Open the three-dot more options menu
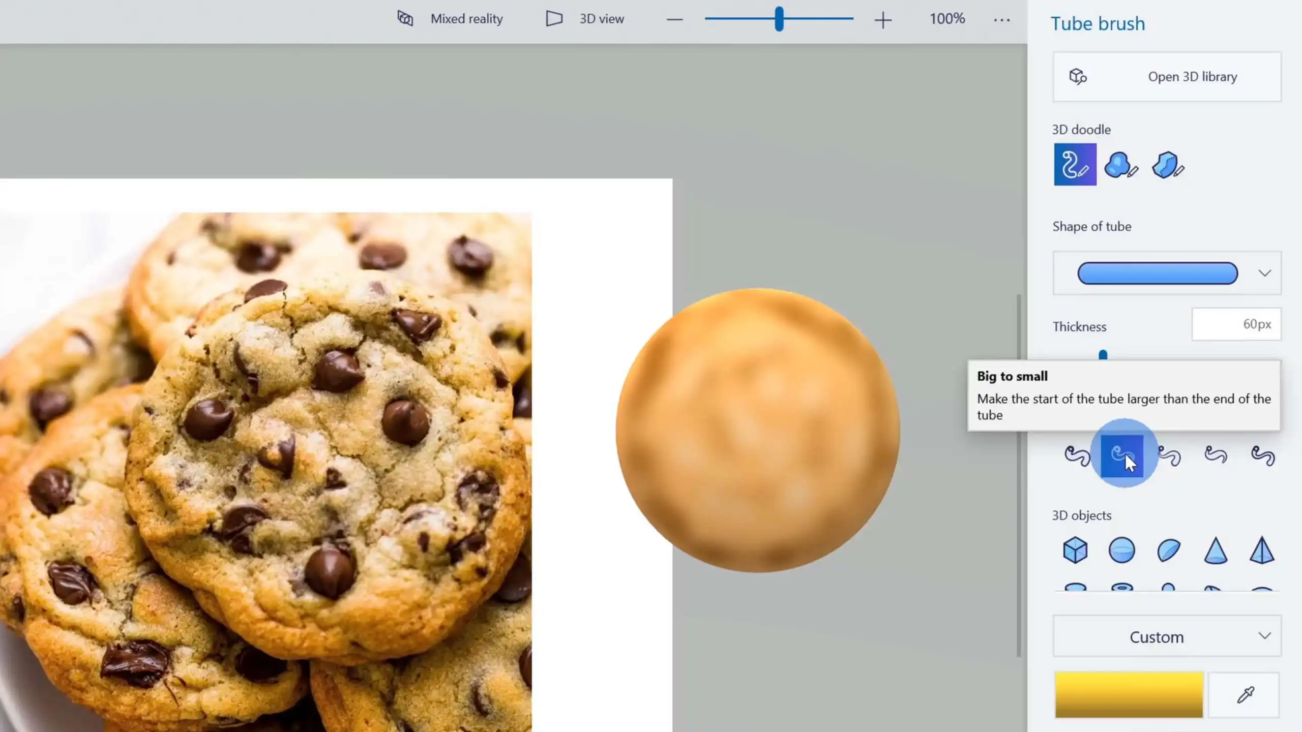The image size is (1302, 732). click(1001, 19)
